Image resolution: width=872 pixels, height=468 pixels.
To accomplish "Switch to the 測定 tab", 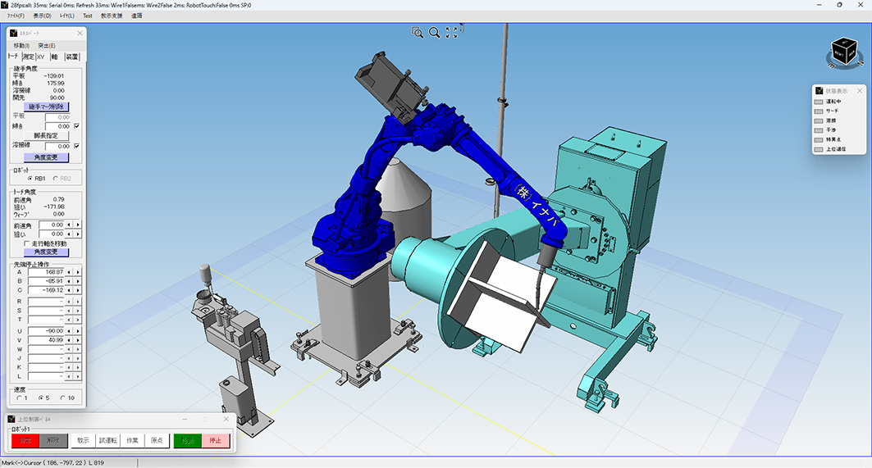I will (28, 57).
